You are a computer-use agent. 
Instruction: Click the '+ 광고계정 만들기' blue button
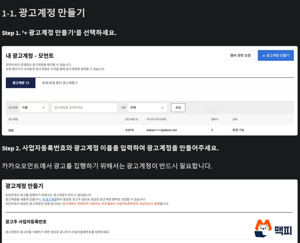[x=276, y=55]
